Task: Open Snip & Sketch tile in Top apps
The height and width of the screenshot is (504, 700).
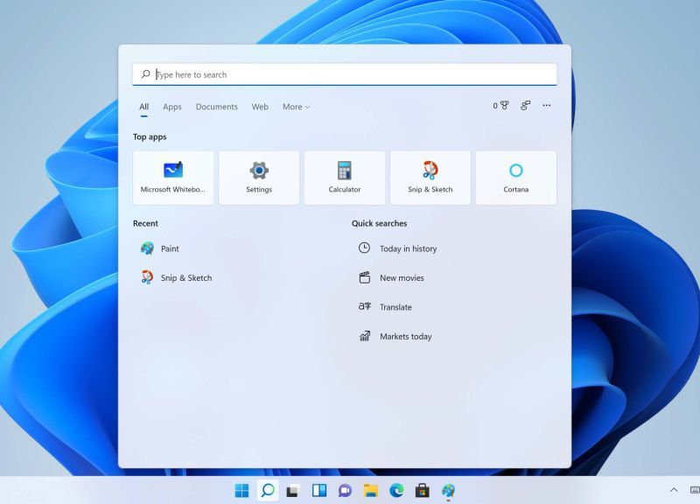Action: click(430, 178)
